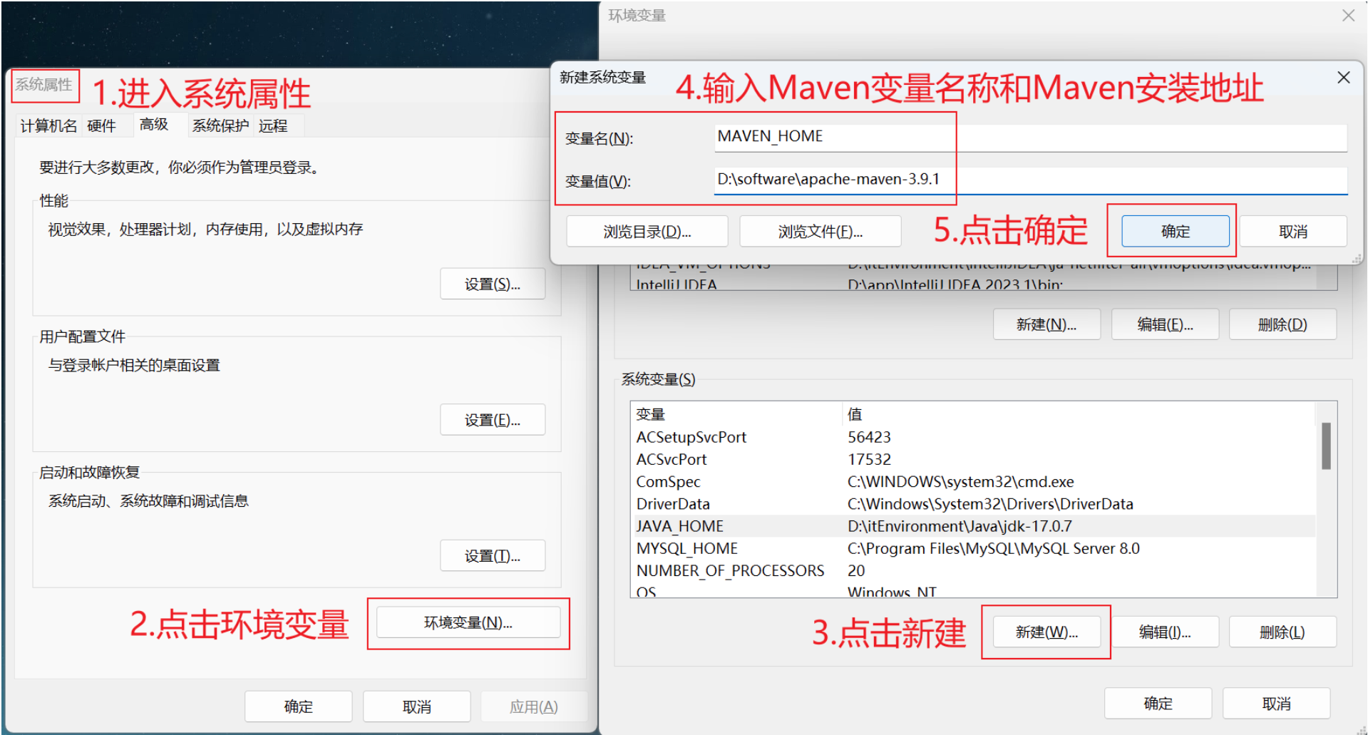Click 浏览文件(F) button

tap(821, 232)
